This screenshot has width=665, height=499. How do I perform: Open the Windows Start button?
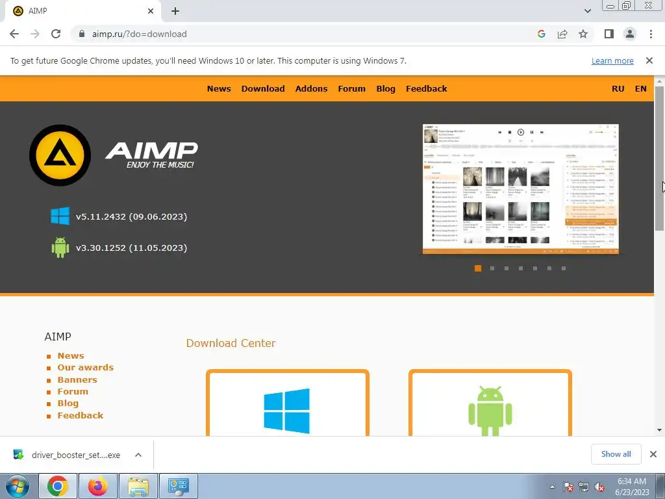click(x=18, y=486)
